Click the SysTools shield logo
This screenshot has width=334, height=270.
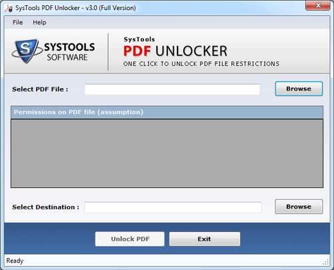27,51
